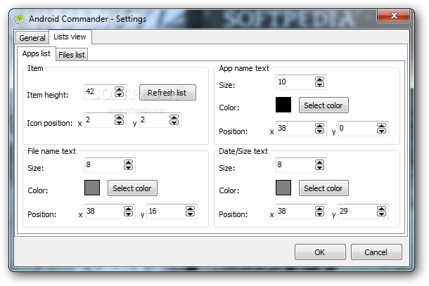Decrease App name position x value
This screenshot has height=286, width=429.
click(319, 131)
